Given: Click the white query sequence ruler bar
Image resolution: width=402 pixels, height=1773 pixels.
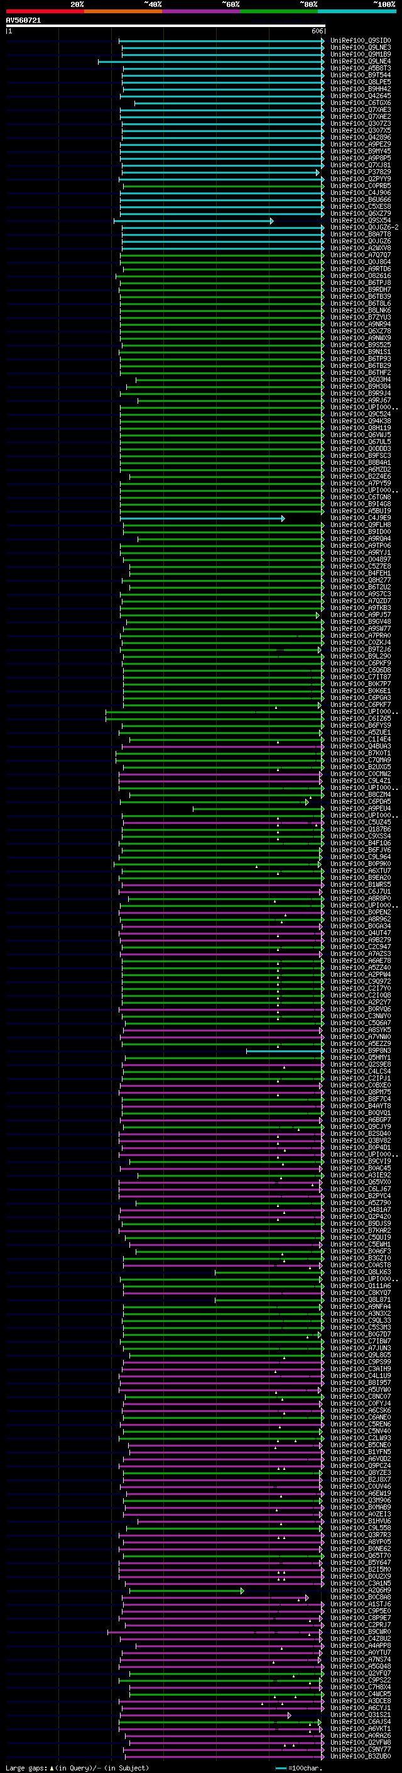Looking at the screenshot, I should [166, 26].
